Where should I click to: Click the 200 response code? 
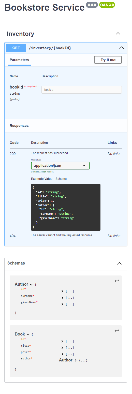tap(12, 154)
